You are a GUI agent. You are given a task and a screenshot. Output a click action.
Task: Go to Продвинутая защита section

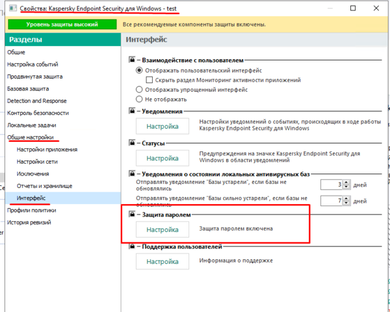35,77
